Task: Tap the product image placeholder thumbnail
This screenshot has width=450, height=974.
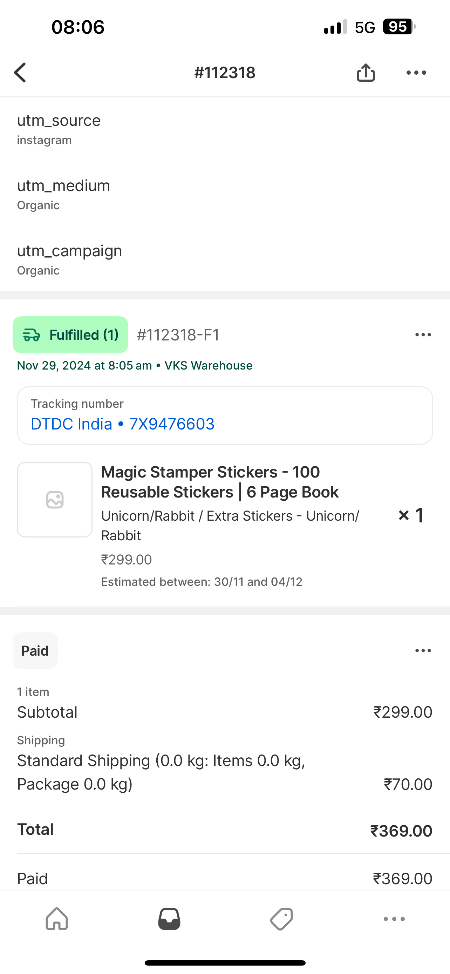Action: [x=55, y=500]
